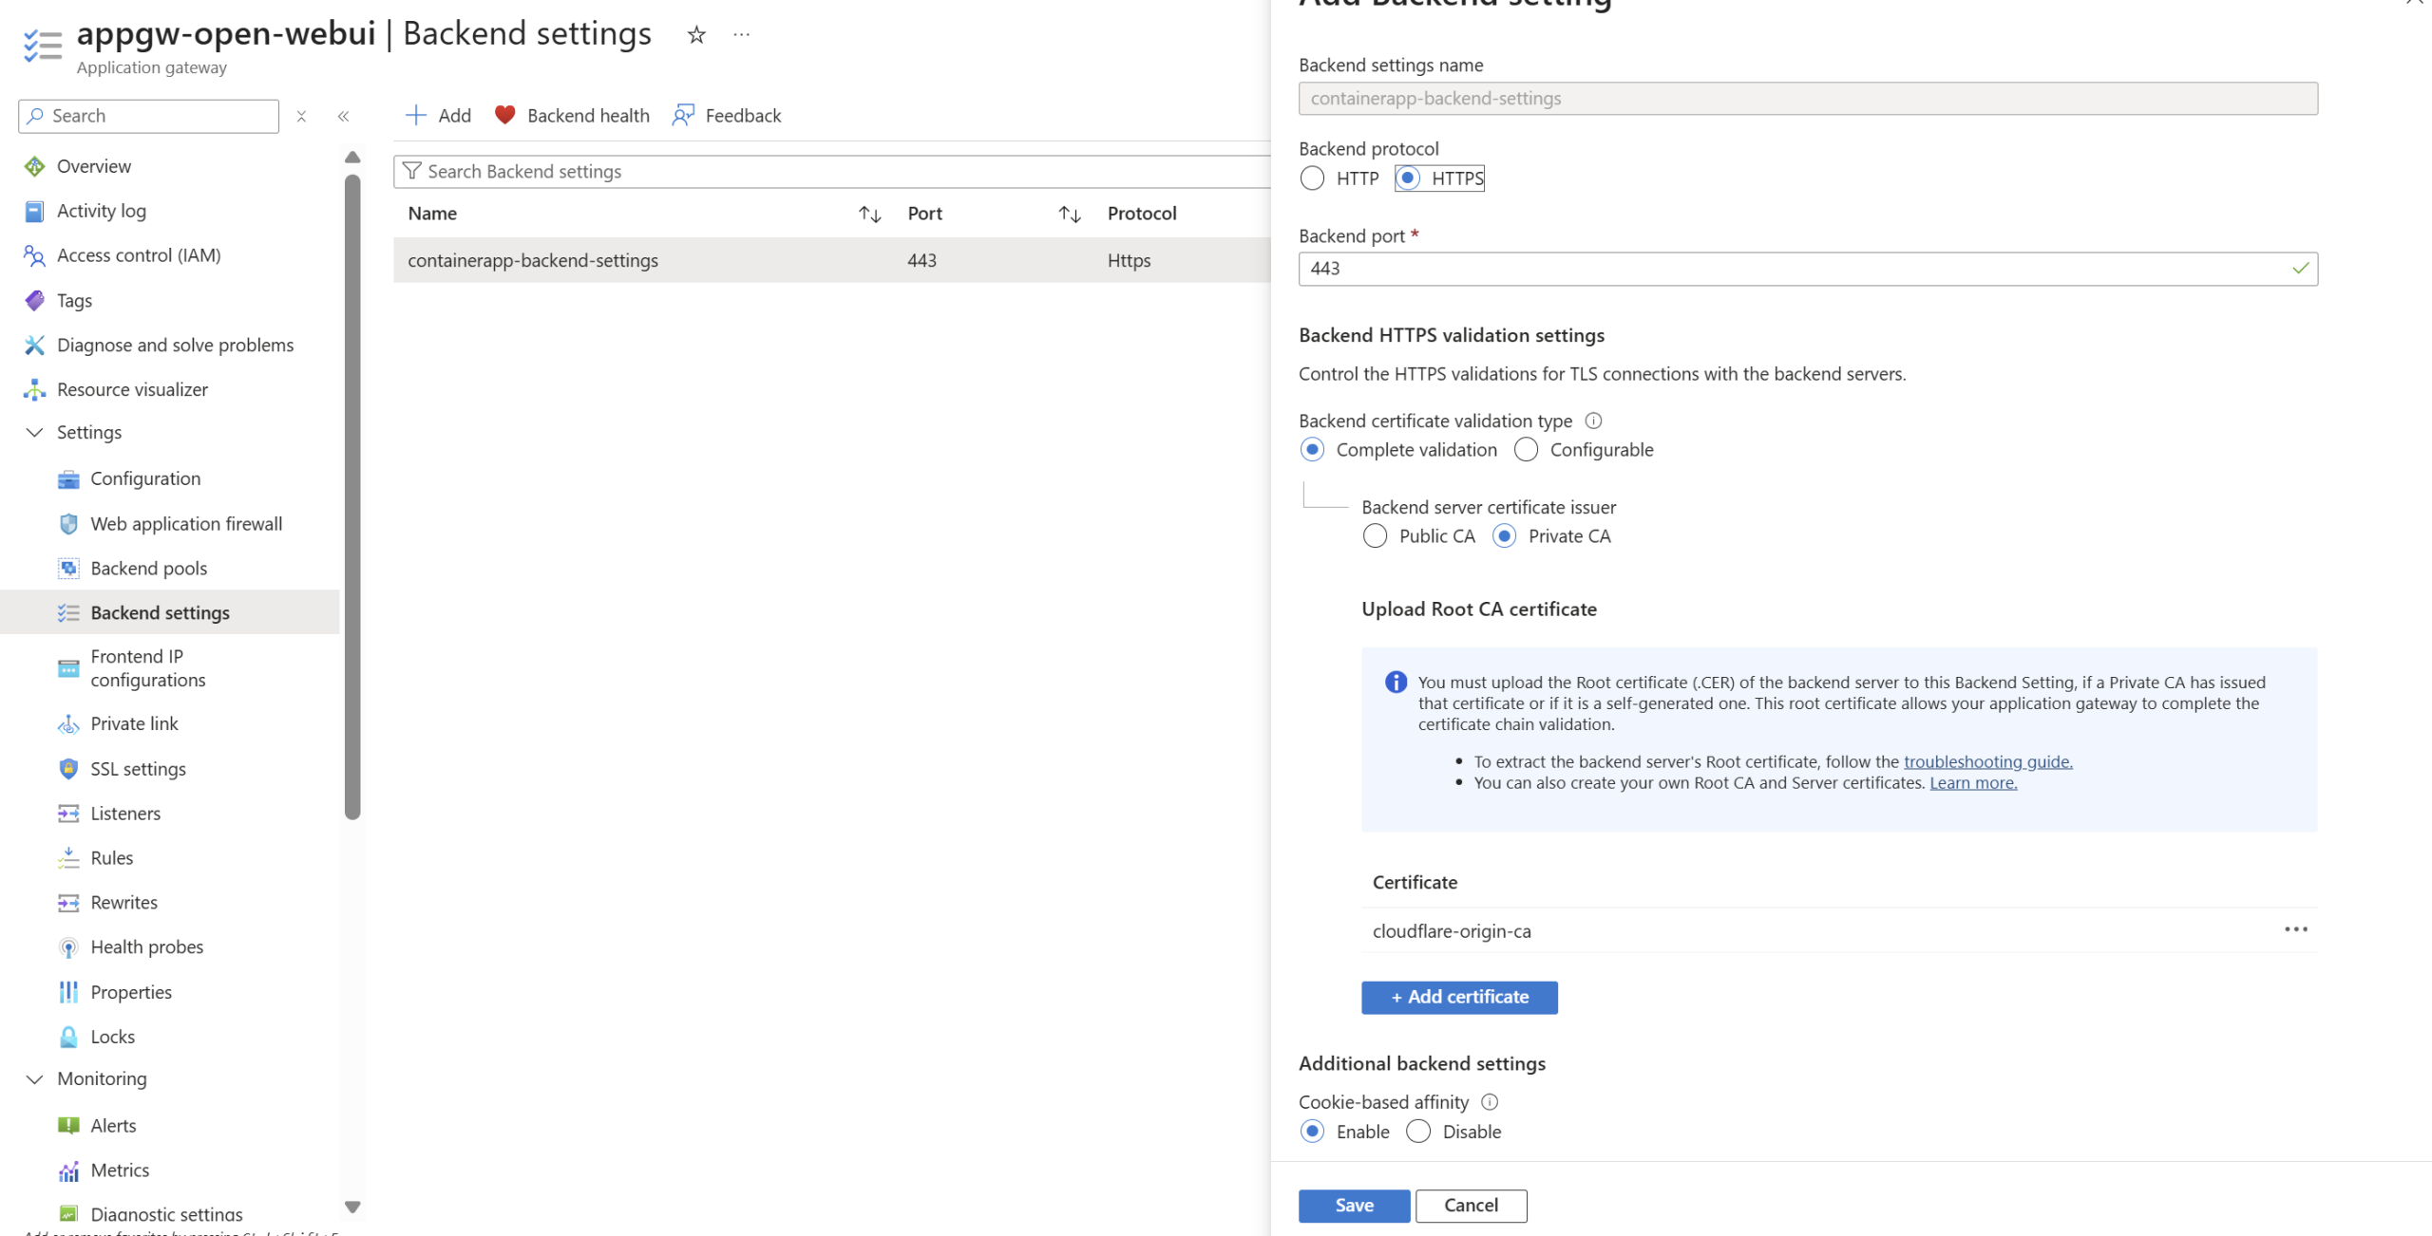Select the HTTP protocol radio button
This screenshot has height=1236, width=2432.
pos(1312,178)
